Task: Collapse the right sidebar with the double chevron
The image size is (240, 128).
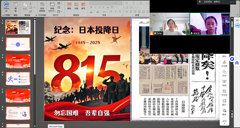Action: (x=237, y=20)
